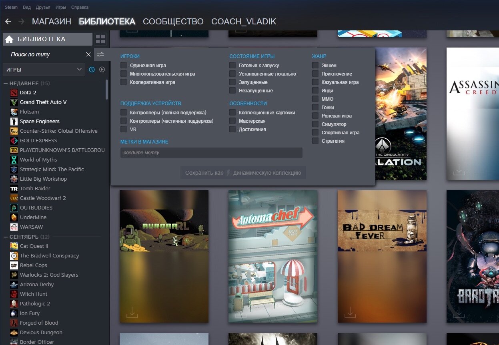Select Cat Quest II icon

(x=14, y=246)
